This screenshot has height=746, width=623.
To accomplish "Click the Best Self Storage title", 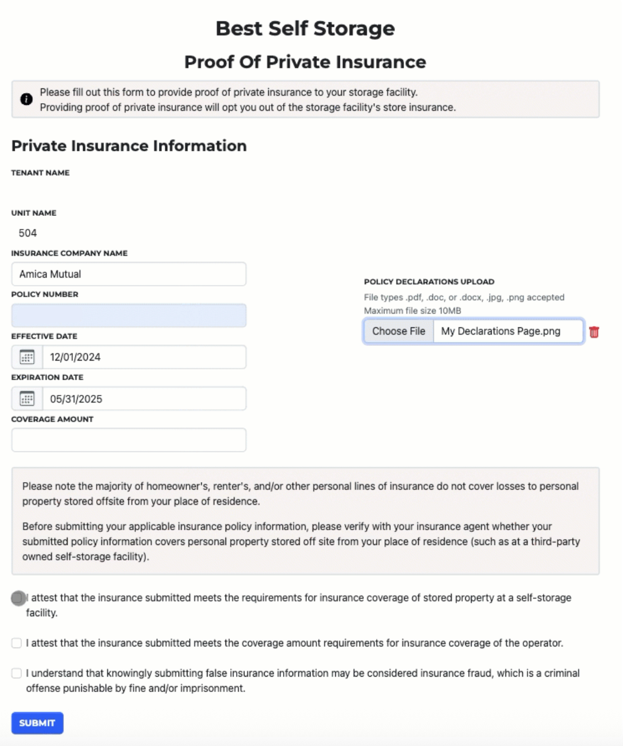I will click(305, 28).
